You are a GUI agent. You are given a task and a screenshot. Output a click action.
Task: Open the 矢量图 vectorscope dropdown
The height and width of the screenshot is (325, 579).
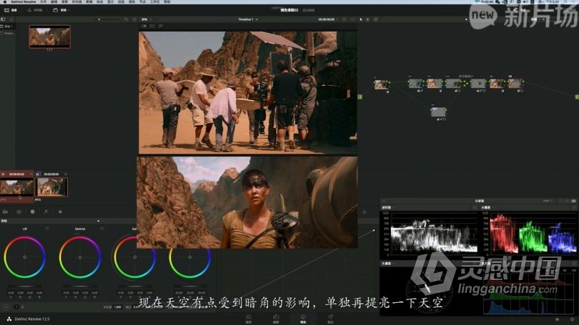pos(387,264)
